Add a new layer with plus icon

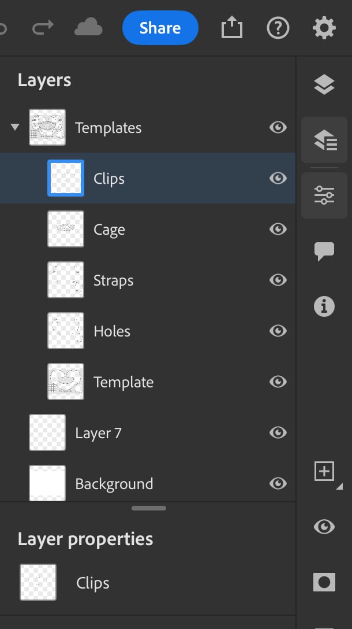[324, 471]
